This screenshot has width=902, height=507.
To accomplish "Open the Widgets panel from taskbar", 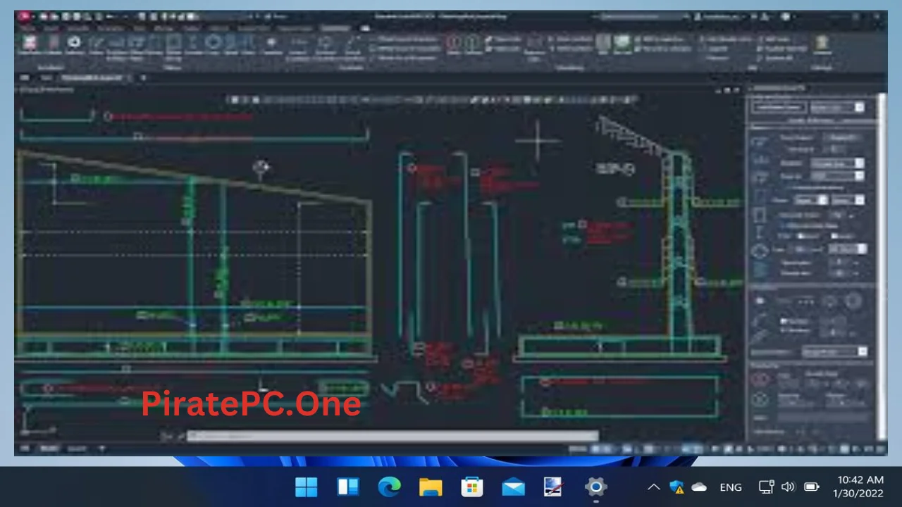I will pyautogui.click(x=347, y=487).
